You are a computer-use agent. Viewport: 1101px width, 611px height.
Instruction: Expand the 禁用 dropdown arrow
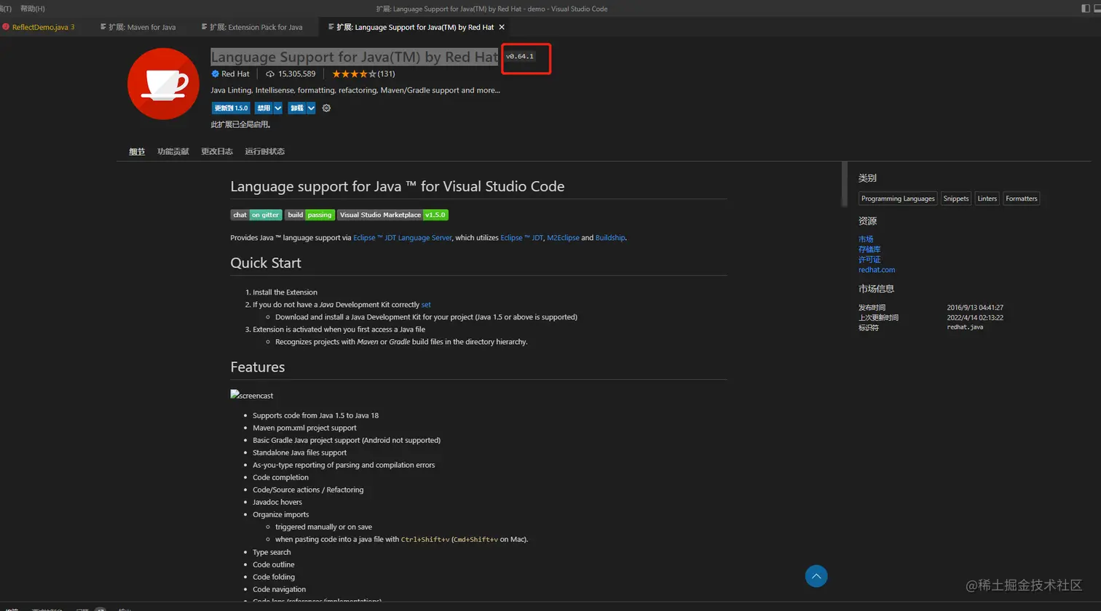(277, 108)
